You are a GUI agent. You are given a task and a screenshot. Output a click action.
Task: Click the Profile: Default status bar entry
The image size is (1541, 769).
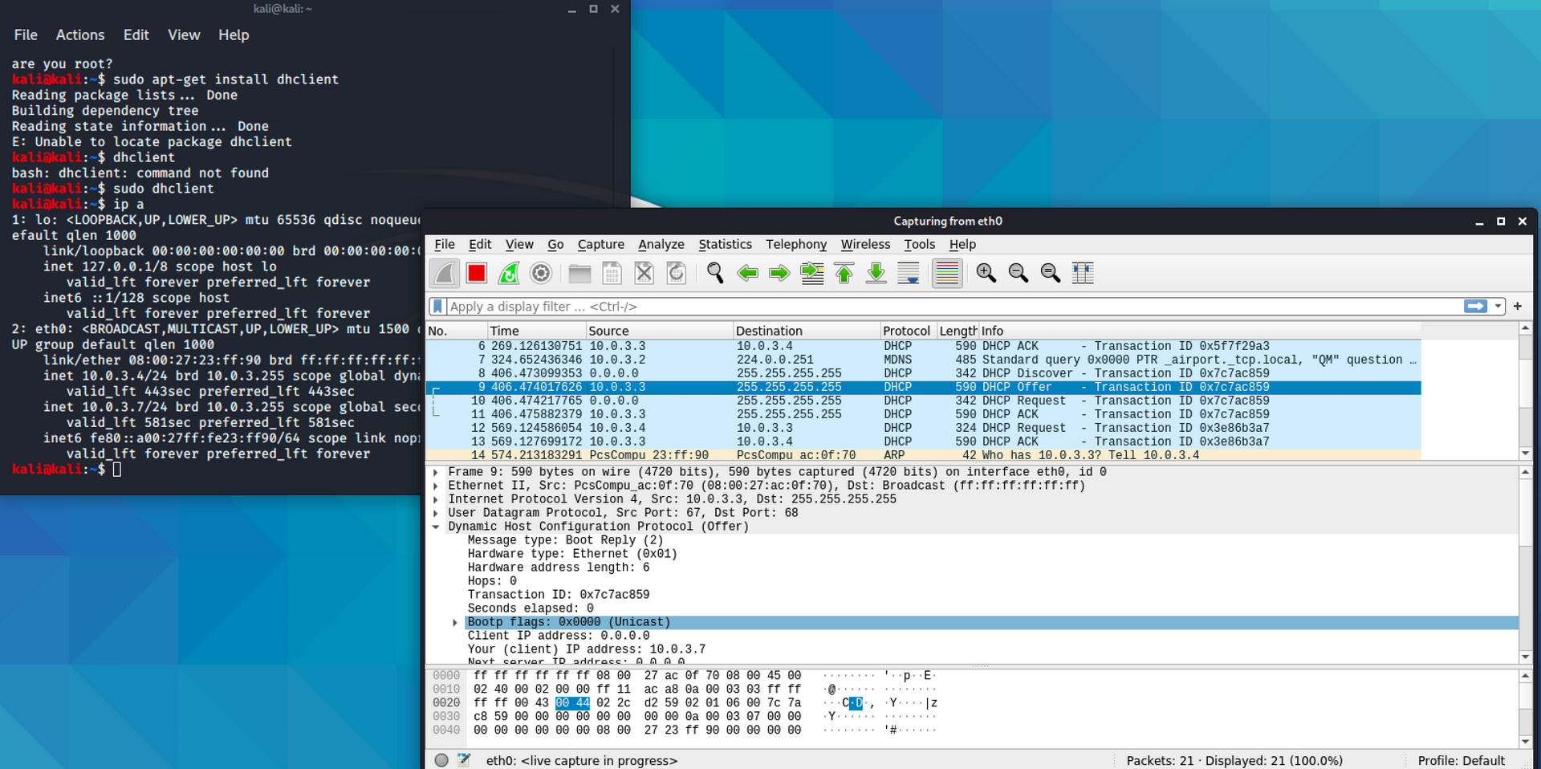point(1461,760)
